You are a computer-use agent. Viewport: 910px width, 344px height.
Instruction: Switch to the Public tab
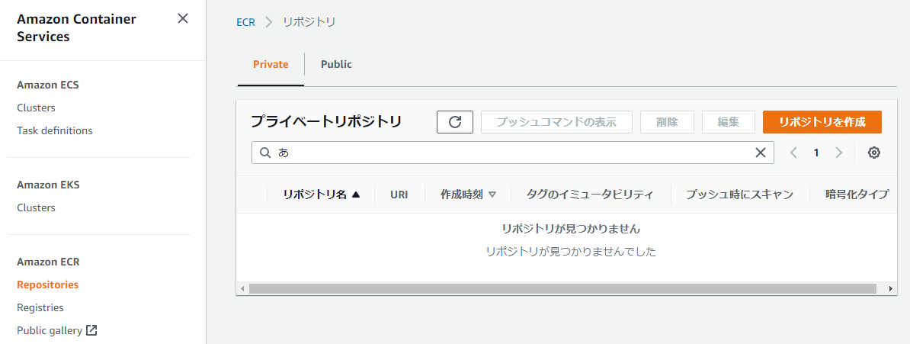click(x=337, y=65)
